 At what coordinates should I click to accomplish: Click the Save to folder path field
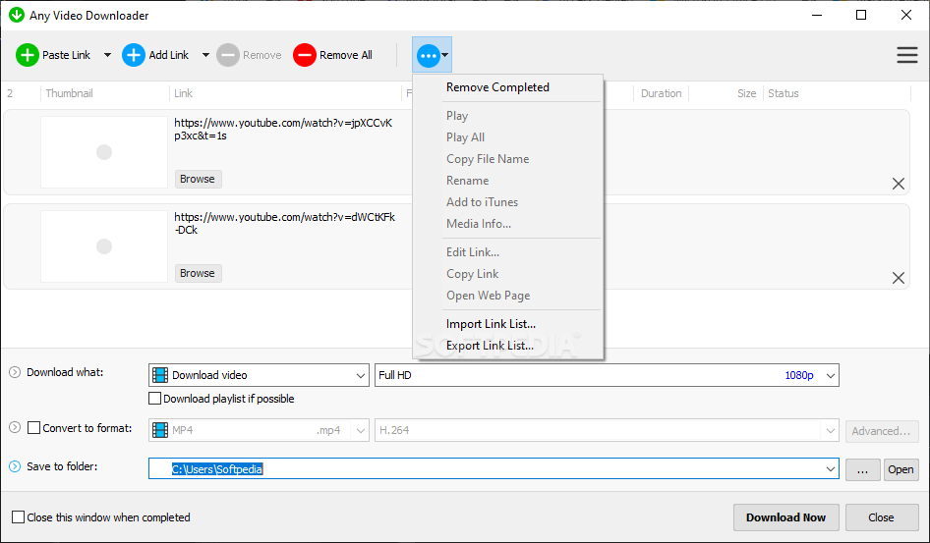494,469
